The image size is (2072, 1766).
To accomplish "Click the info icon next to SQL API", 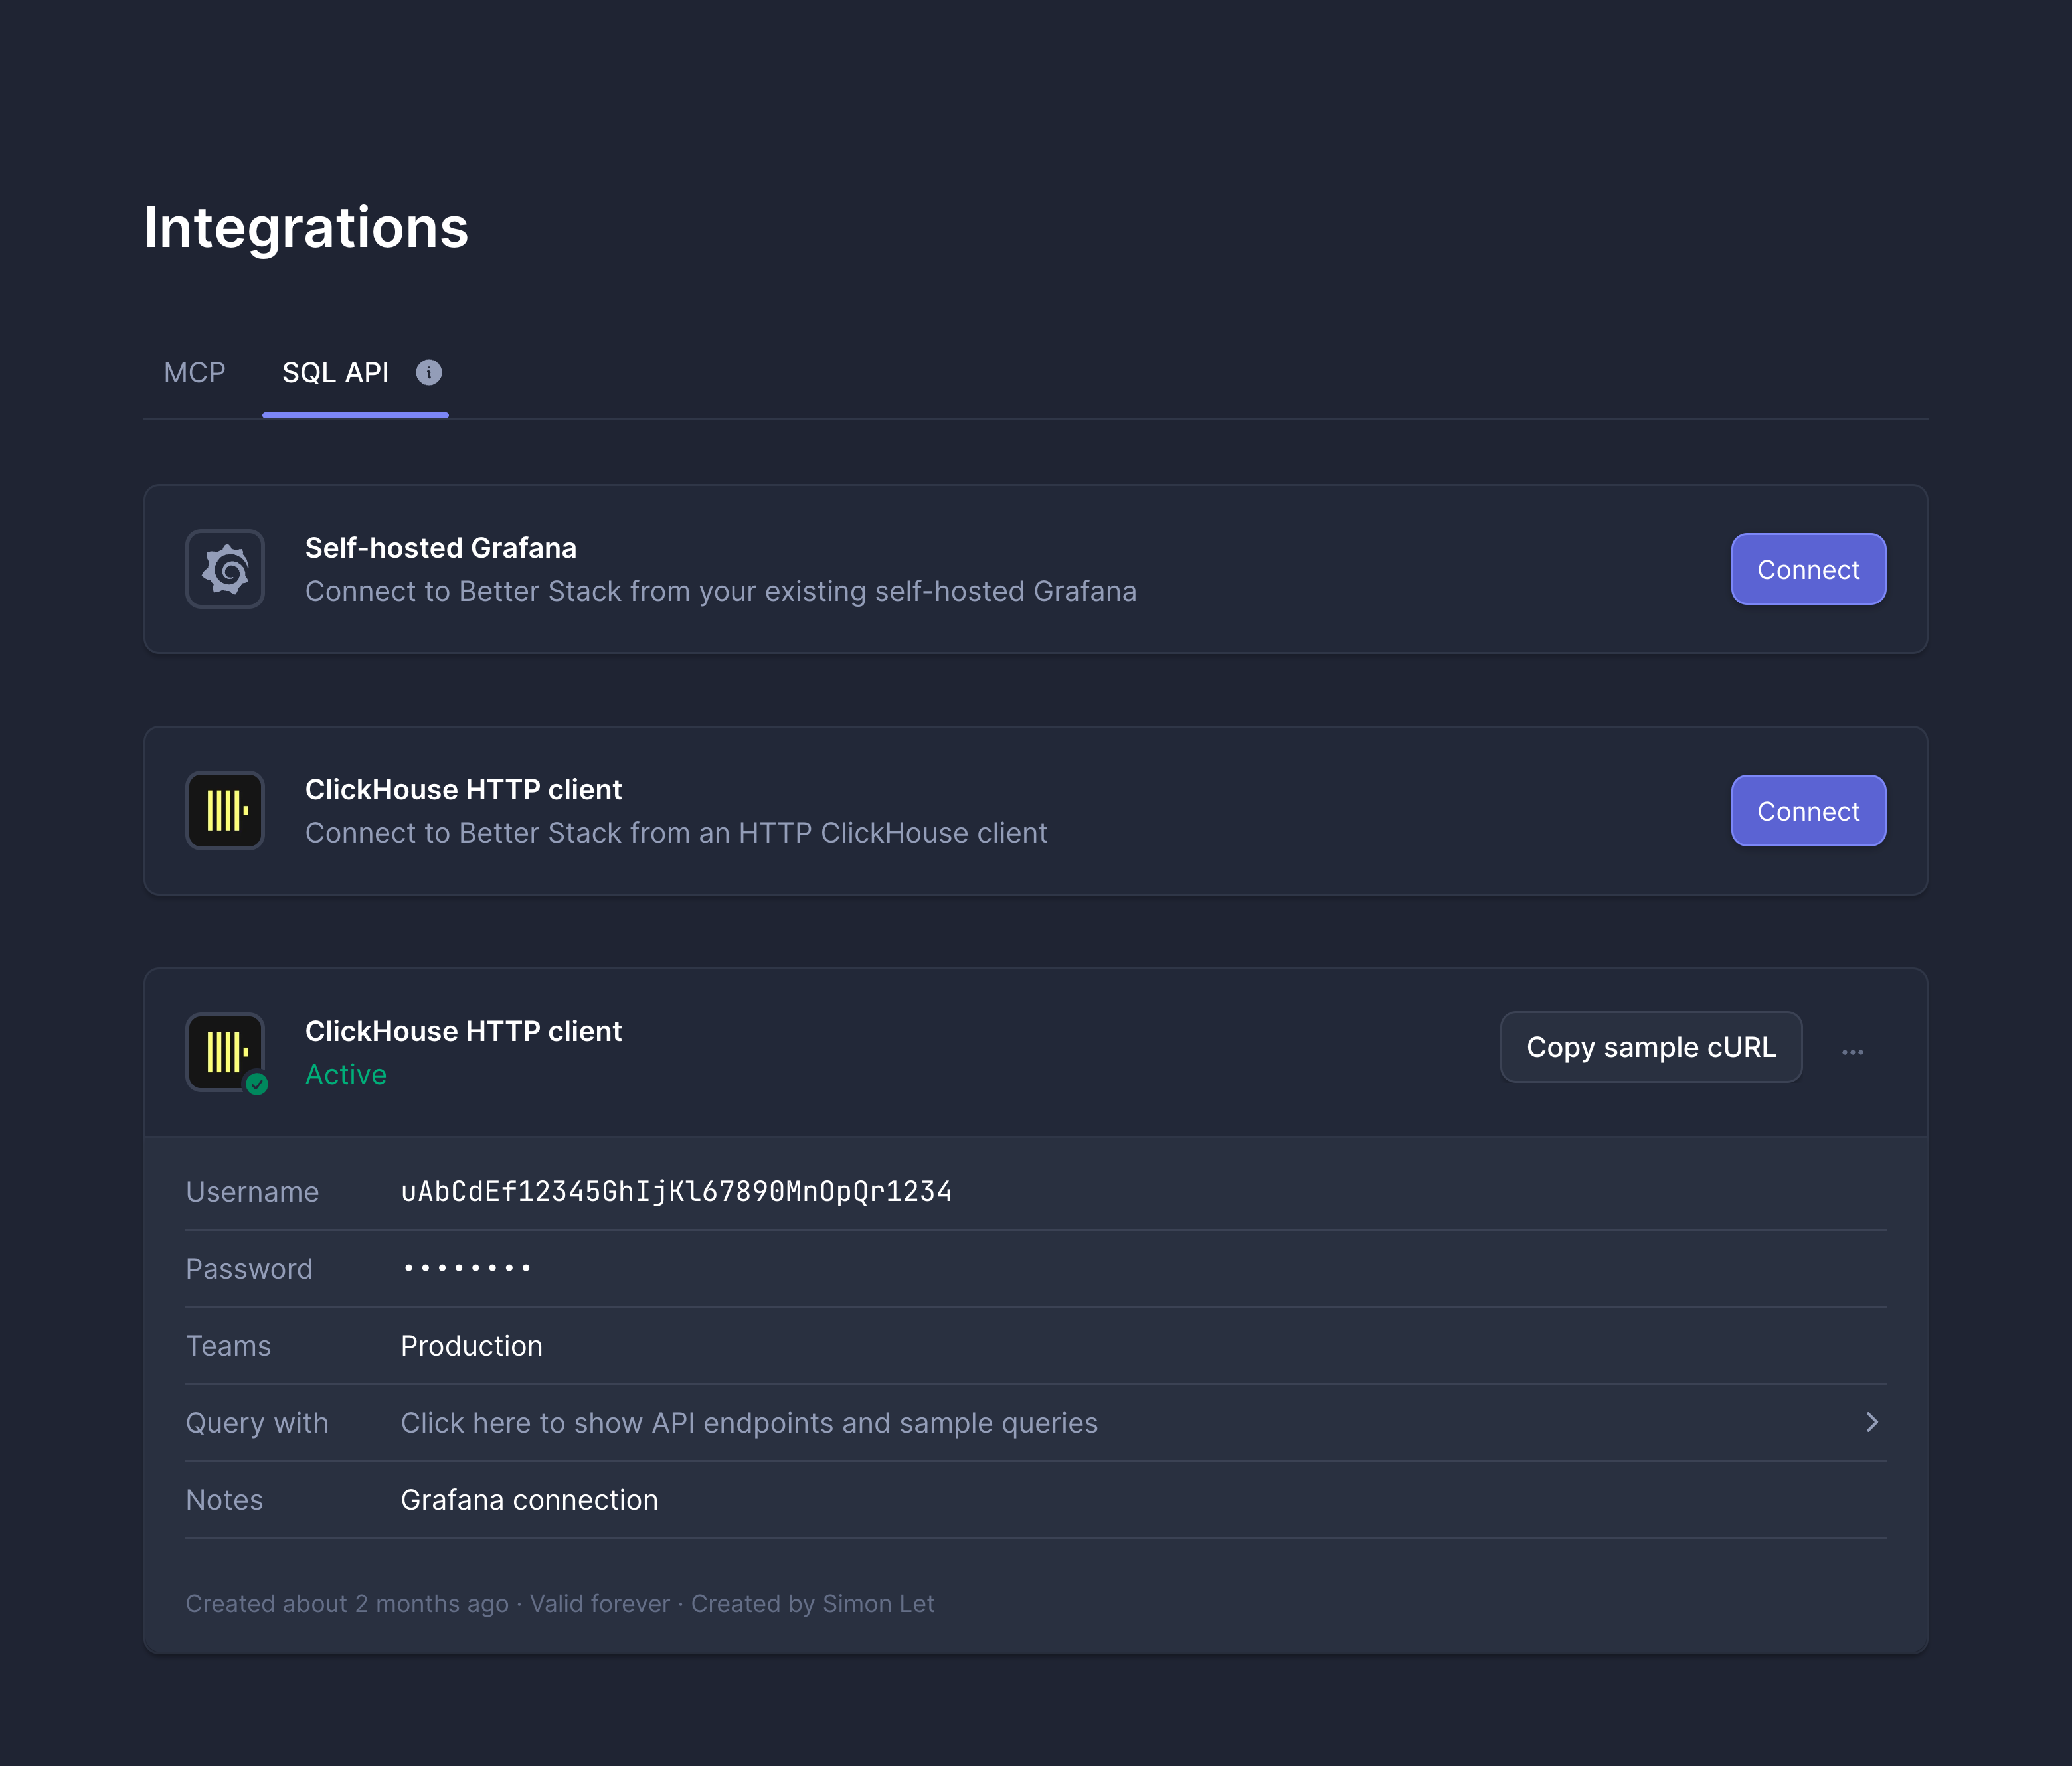I will click(x=429, y=373).
